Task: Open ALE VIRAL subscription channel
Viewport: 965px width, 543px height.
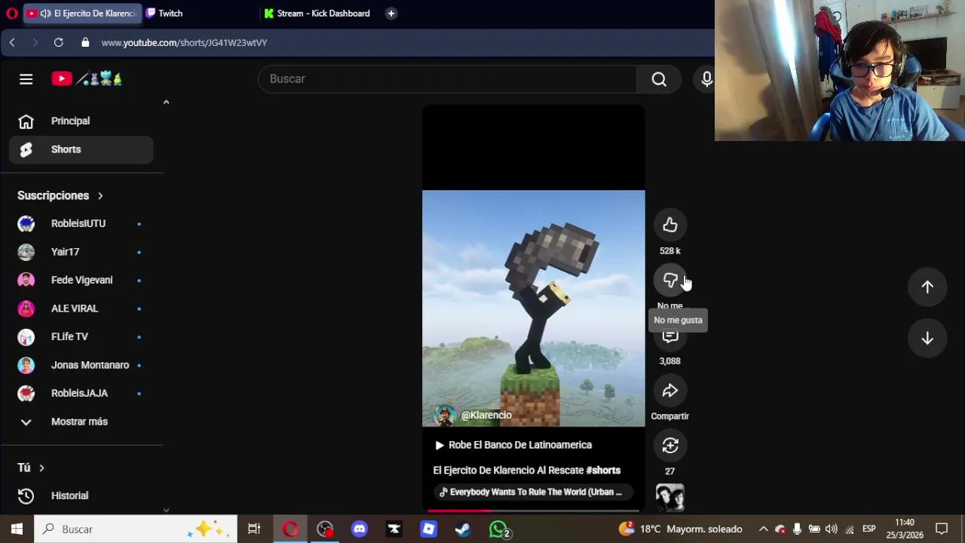Action: tap(81, 308)
